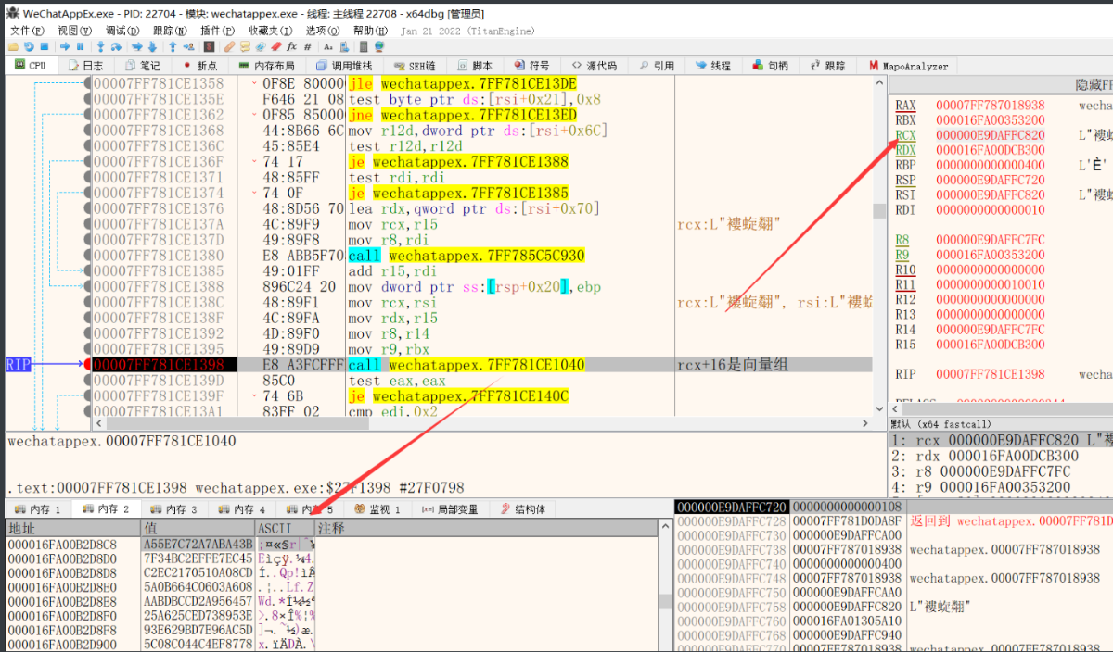The width and height of the screenshot is (1113, 652).
Task: Click the Step Into toolbar icon
Action: pyautogui.click(x=100, y=46)
